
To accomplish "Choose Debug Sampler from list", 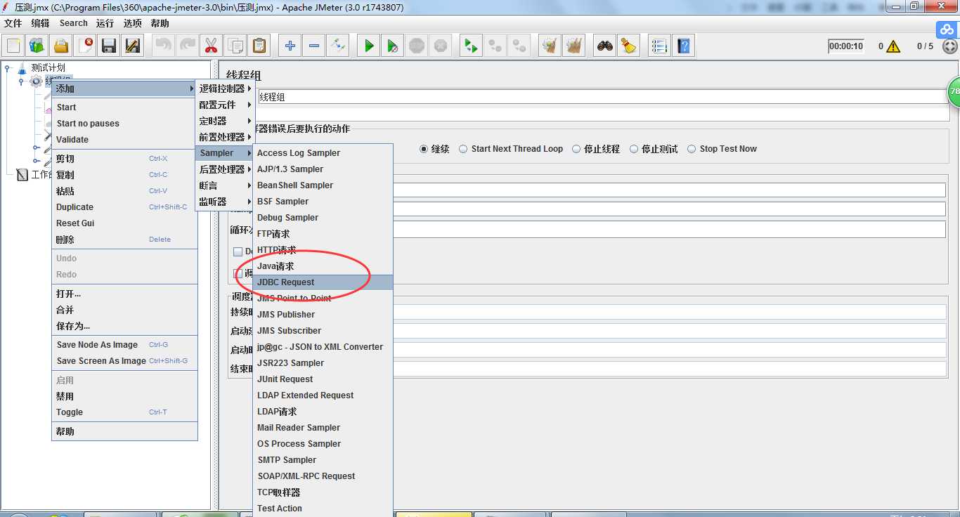I will 323,218.
